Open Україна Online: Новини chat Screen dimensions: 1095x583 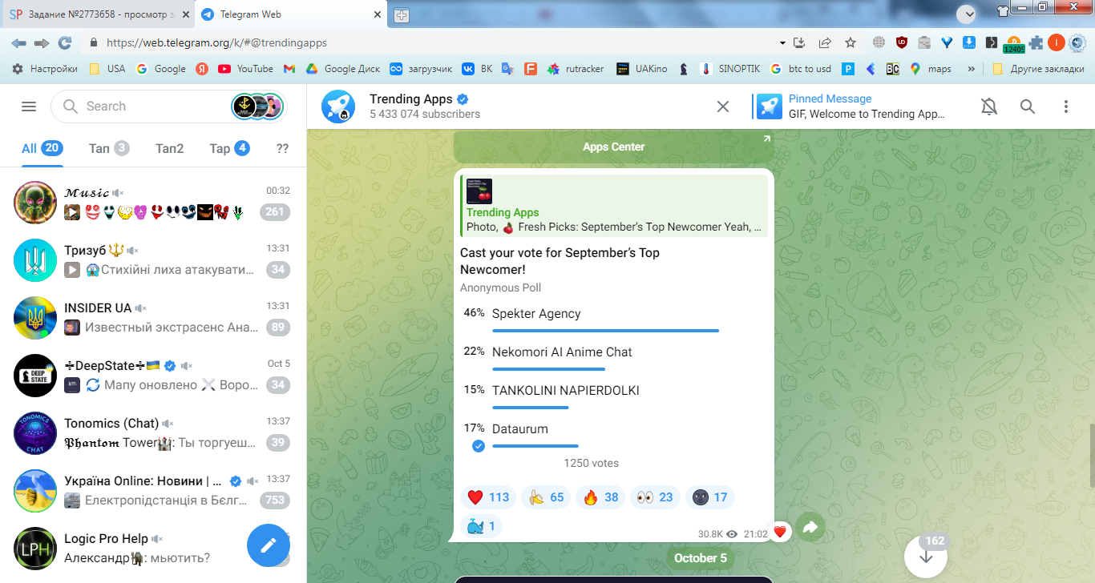153,490
